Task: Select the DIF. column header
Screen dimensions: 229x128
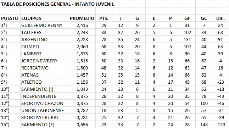Action: tap(220, 18)
